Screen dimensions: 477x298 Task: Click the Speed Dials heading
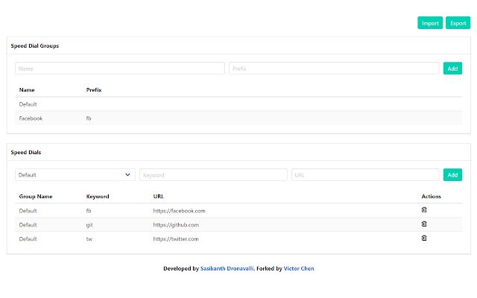pyautogui.click(x=26, y=152)
